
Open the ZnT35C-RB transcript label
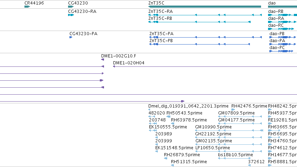160,18
